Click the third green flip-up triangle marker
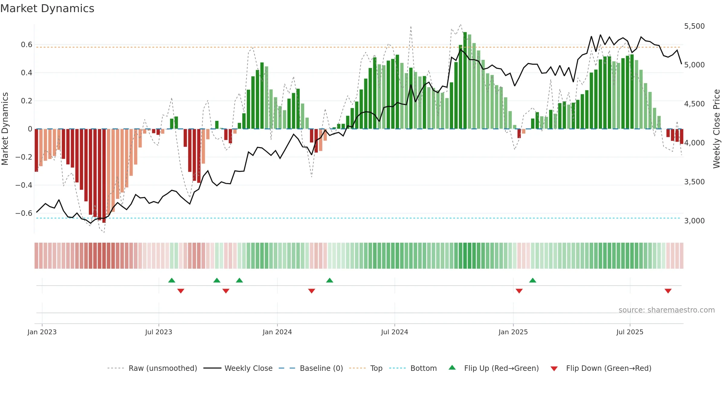 (x=239, y=280)
